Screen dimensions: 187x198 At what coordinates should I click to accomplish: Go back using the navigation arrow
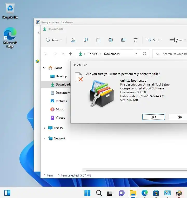click(46, 54)
